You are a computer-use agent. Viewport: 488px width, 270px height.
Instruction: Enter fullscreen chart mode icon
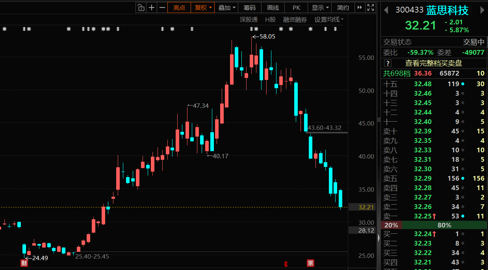pos(370,7)
